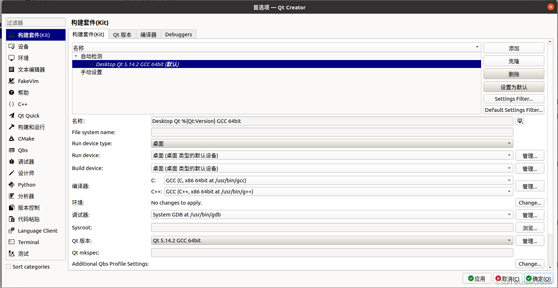558x288 pixels.
Task: Open the C++ braces category icon
Action: click(12, 104)
